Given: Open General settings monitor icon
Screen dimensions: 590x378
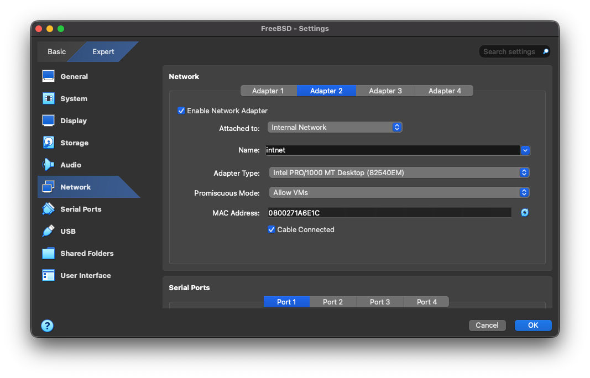Looking at the screenshot, I should (x=48, y=76).
